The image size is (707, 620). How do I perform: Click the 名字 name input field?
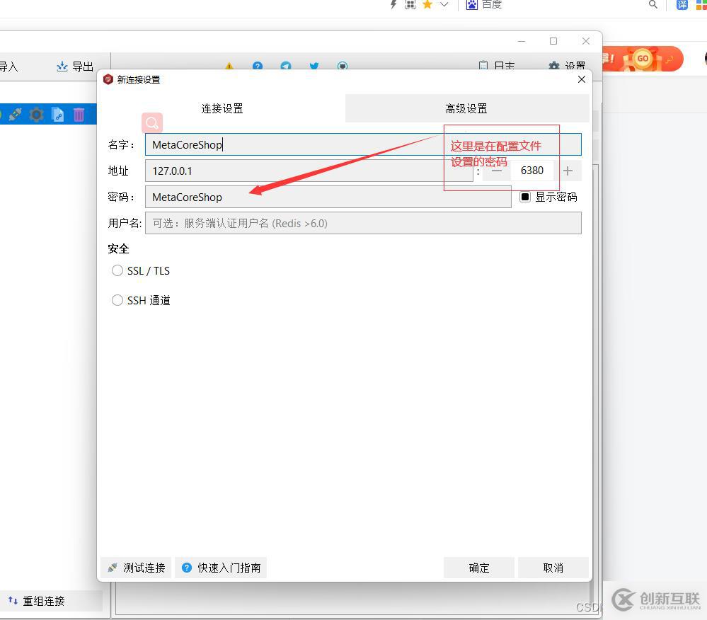[363, 145]
